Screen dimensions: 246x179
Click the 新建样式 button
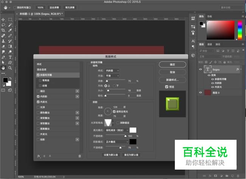tap(173, 80)
